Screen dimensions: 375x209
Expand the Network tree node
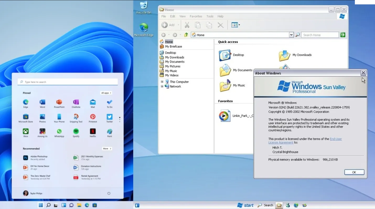[162, 86]
